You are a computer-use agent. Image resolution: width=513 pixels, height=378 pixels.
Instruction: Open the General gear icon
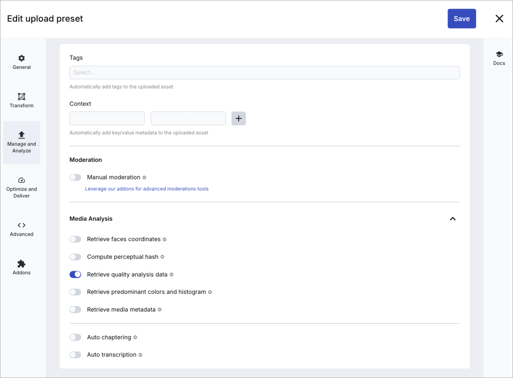click(x=21, y=58)
